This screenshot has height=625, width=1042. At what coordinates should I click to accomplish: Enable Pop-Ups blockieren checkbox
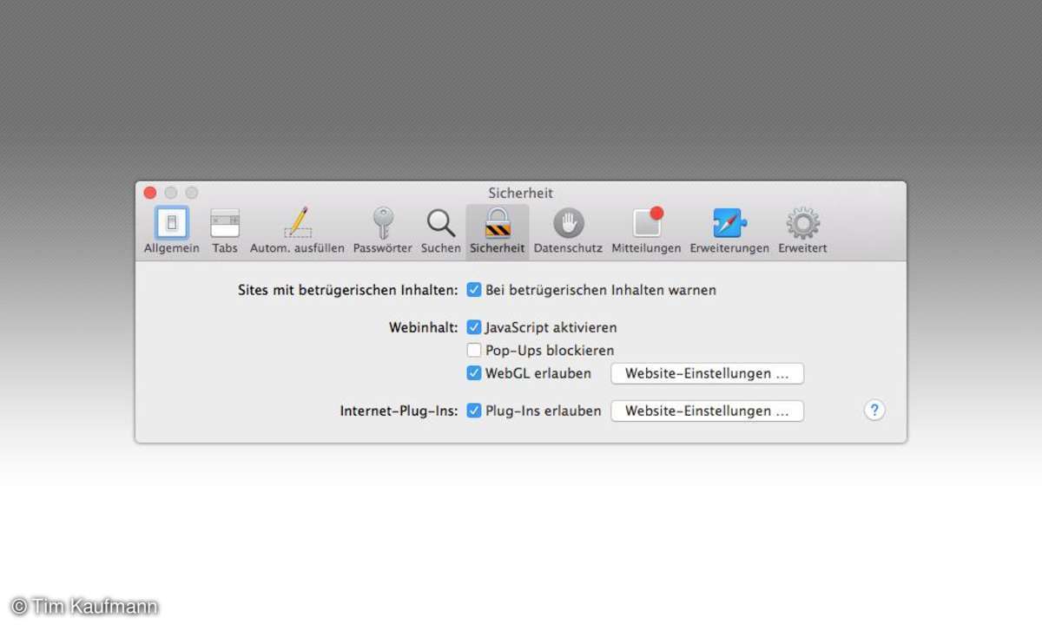pyautogui.click(x=474, y=351)
